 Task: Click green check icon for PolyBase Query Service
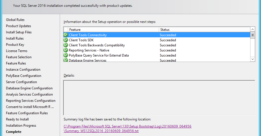pyautogui.click(x=66, y=55)
